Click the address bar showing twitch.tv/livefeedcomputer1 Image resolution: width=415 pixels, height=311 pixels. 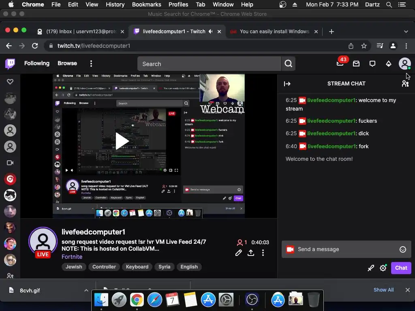point(196,46)
